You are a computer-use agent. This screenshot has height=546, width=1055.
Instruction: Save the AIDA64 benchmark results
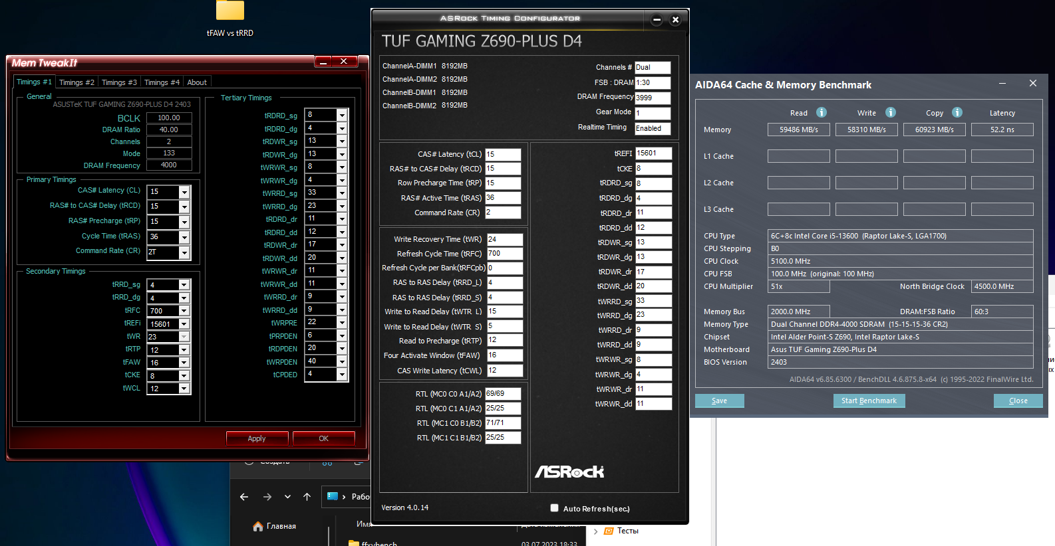coord(720,401)
